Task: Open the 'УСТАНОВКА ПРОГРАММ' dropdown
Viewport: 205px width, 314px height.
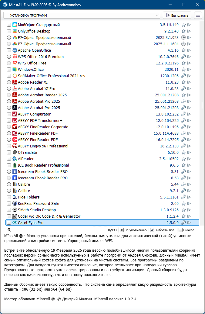Action: pyautogui.click(x=82, y=15)
